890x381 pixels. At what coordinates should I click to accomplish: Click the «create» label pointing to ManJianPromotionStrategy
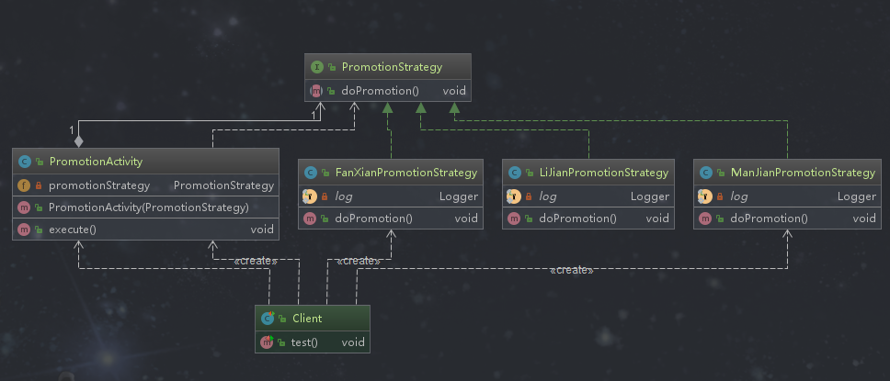click(x=571, y=270)
